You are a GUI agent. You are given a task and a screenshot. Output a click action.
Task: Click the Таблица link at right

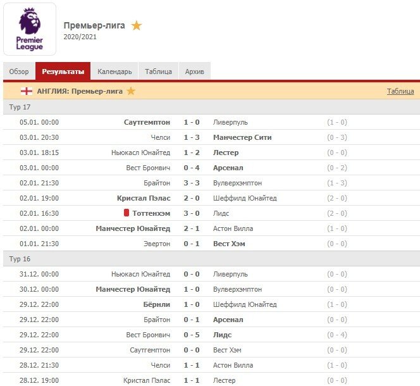click(x=400, y=91)
